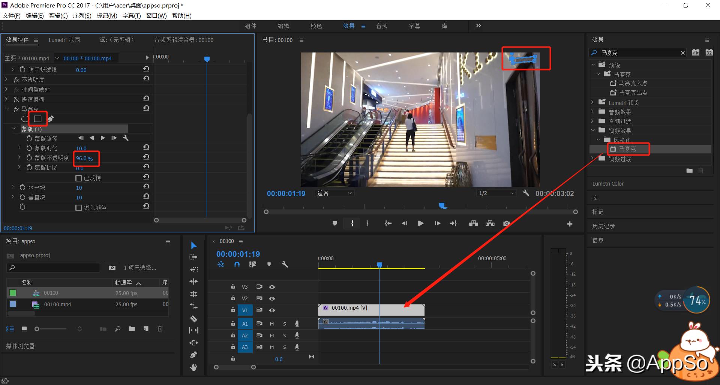The width and height of the screenshot is (720, 385).
Task: Create rectangle mask for the Mosaic effect
Action: click(37, 119)
